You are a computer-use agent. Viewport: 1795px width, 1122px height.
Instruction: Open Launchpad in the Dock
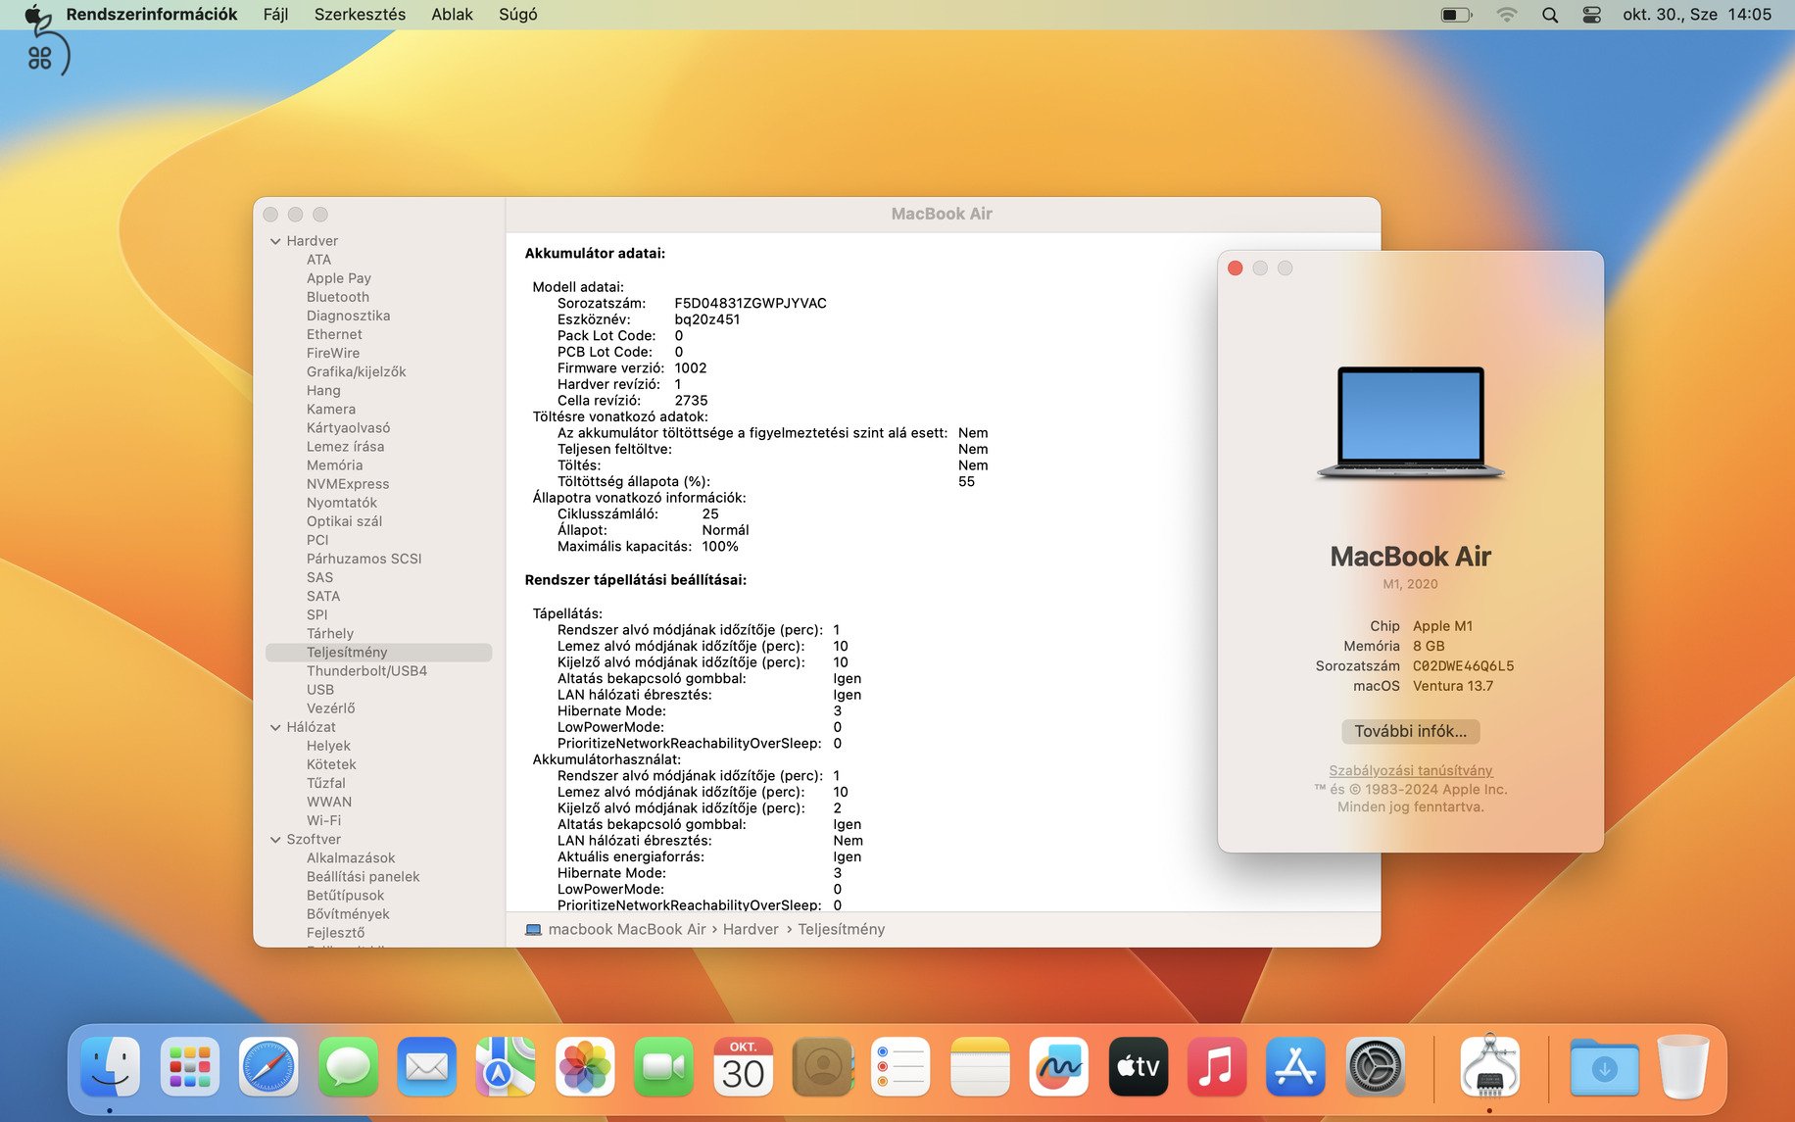pos(190,1066)
